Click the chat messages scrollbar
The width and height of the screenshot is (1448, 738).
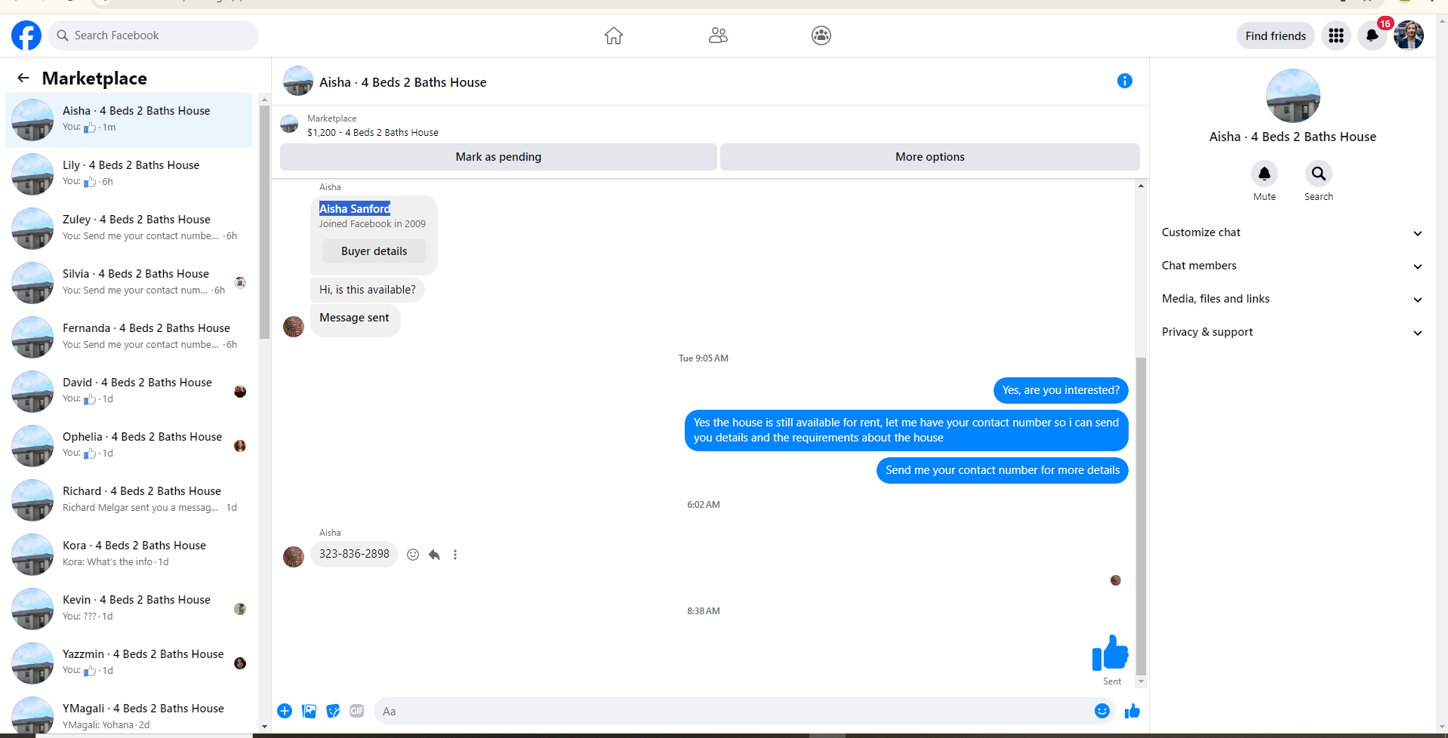[x=1141, y=516]
